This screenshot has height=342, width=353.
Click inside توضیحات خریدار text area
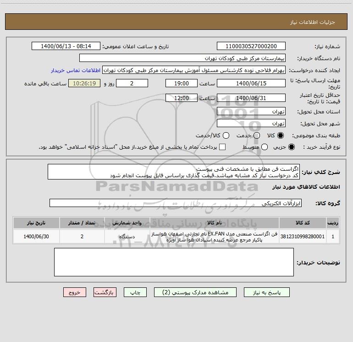tap(174, 262)
